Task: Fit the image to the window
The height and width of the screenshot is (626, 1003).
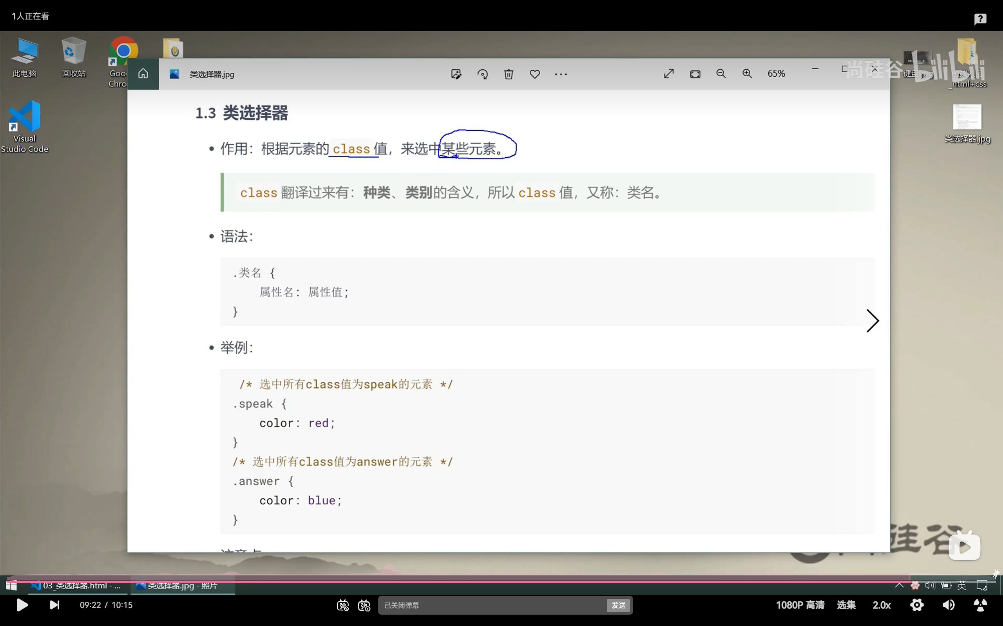Action: (x=695, y=73)
